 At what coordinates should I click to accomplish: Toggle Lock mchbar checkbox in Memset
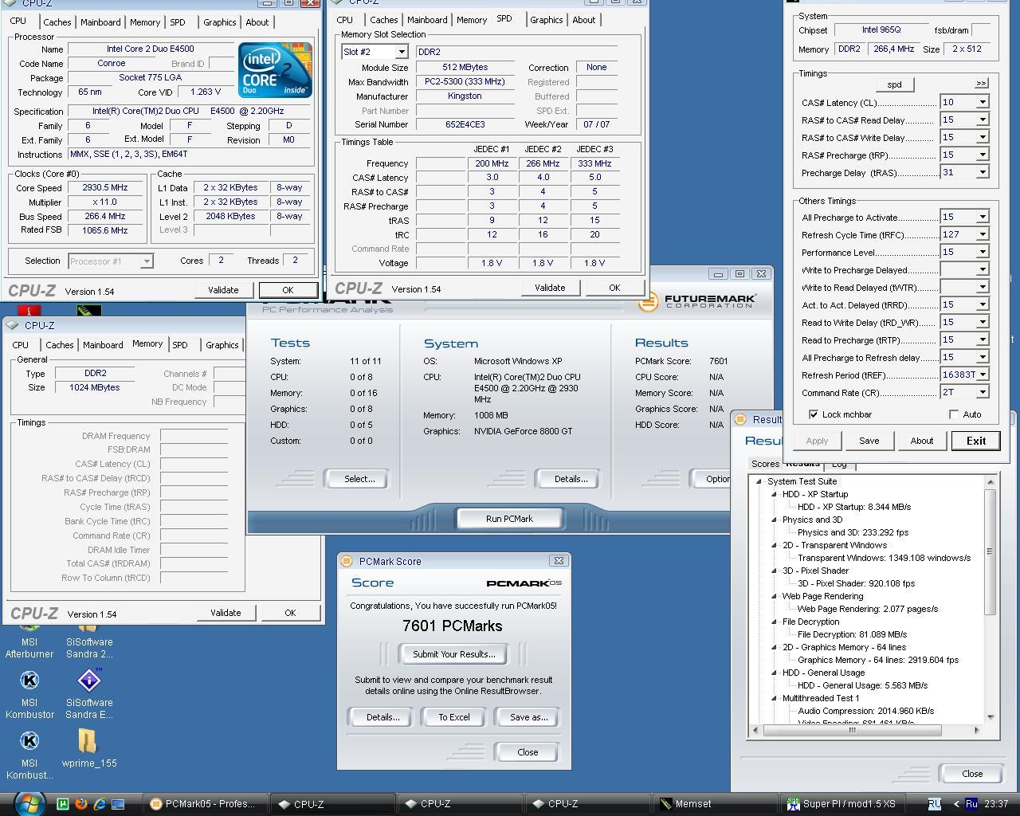point(813,414)
